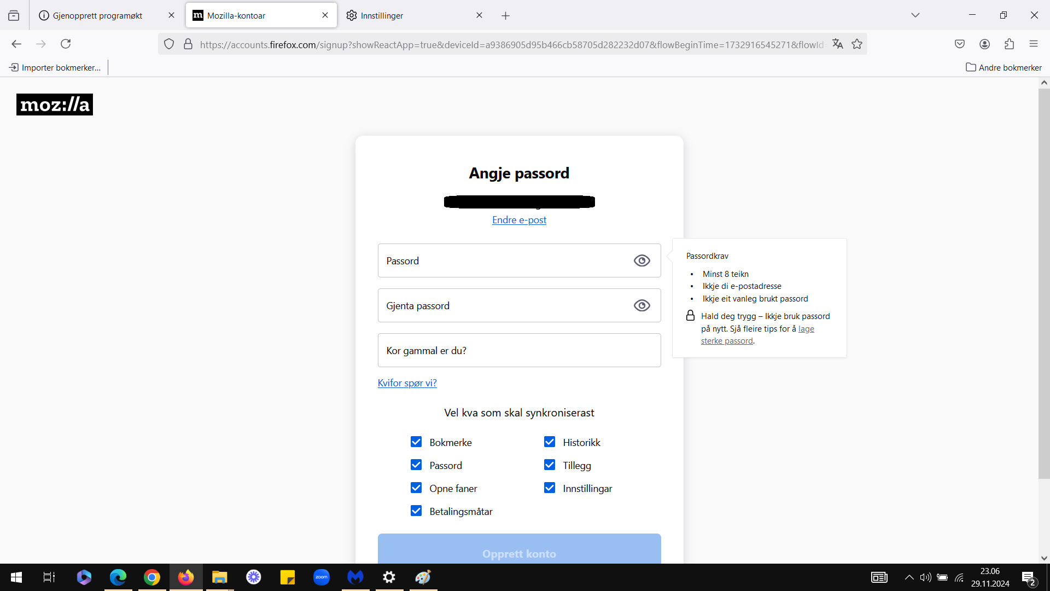Click scrollbar down arrow
The image size is (1050, 591).
(1044, 558)
